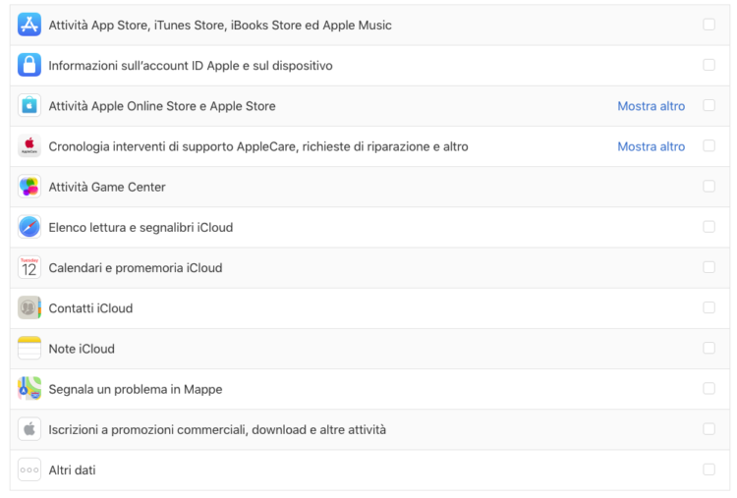Expand Mostra altro for Apple Online Store
Image resolution: width=737 pixels, height=498 pixels.
[651, 106]
